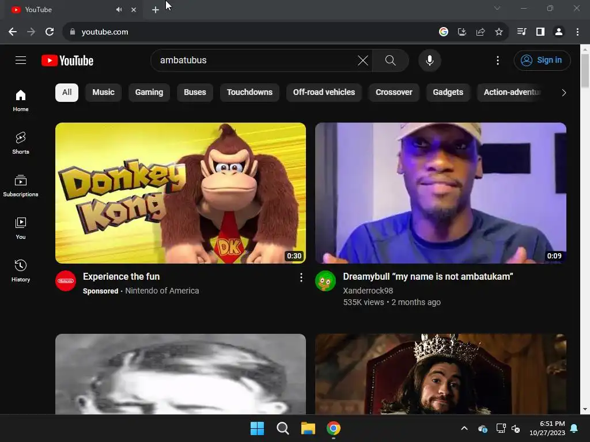View site info via the lock icon
The image size is (590, 442).
pos(73,32)
